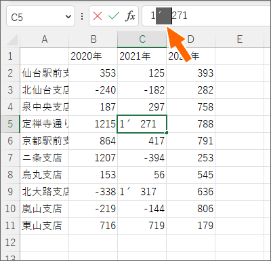This screenshot has height=261, width=271.
Task: Click the cell with value 187
Action: (x=93, y=107)
